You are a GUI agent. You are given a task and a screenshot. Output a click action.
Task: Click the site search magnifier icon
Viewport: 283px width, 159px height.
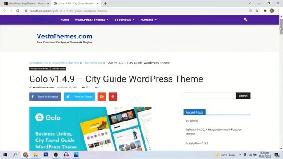click(x=245, y=19)
